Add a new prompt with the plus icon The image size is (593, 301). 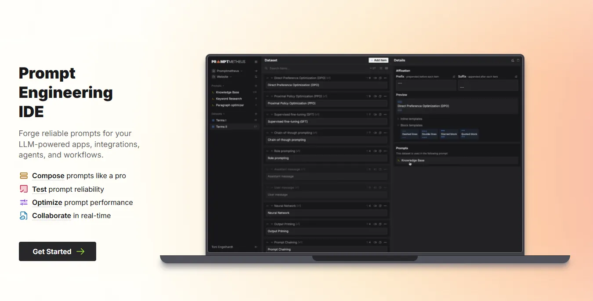pyautogui.click(x=256, y=86)
